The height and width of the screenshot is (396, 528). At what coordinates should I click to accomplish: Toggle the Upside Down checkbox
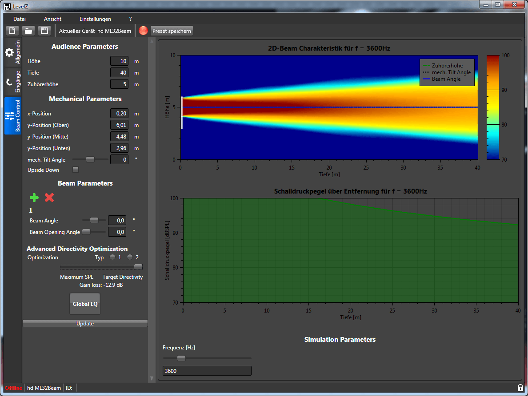coord(76,170)
